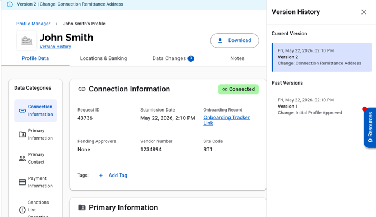
Task: Click the info icon in version banner
Action: 10,4
